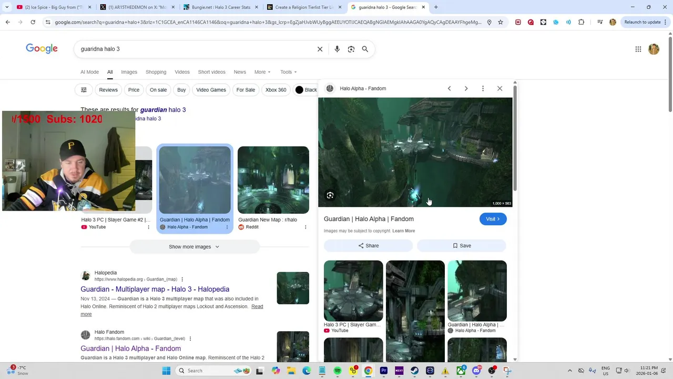Open the Google apps grid
The width and height of the screenshot is (673, 379).
click(x=638, y=49)
